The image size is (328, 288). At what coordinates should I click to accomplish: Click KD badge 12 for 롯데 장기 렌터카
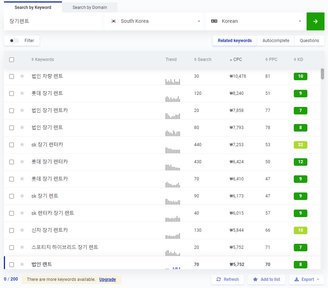(x=300, y=162)
